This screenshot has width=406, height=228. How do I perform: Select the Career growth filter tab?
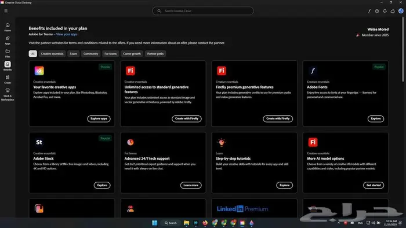pos(132,54)
